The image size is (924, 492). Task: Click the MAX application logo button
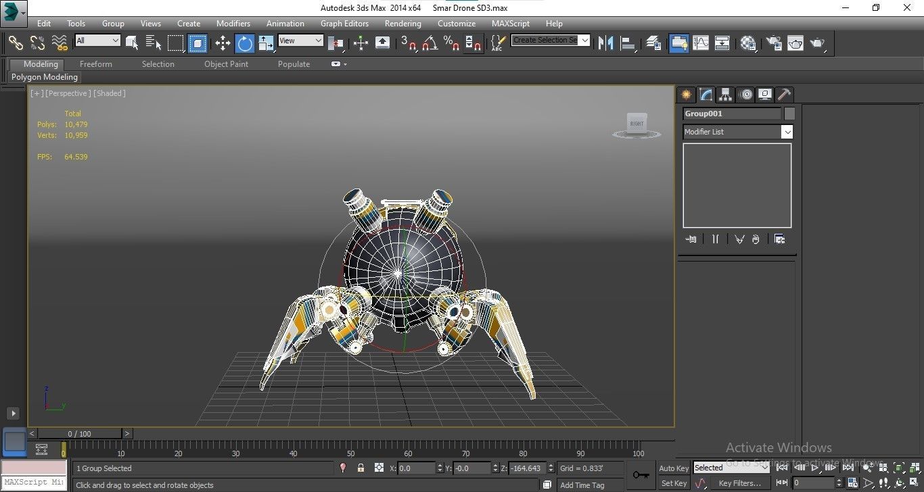point(14,12)
